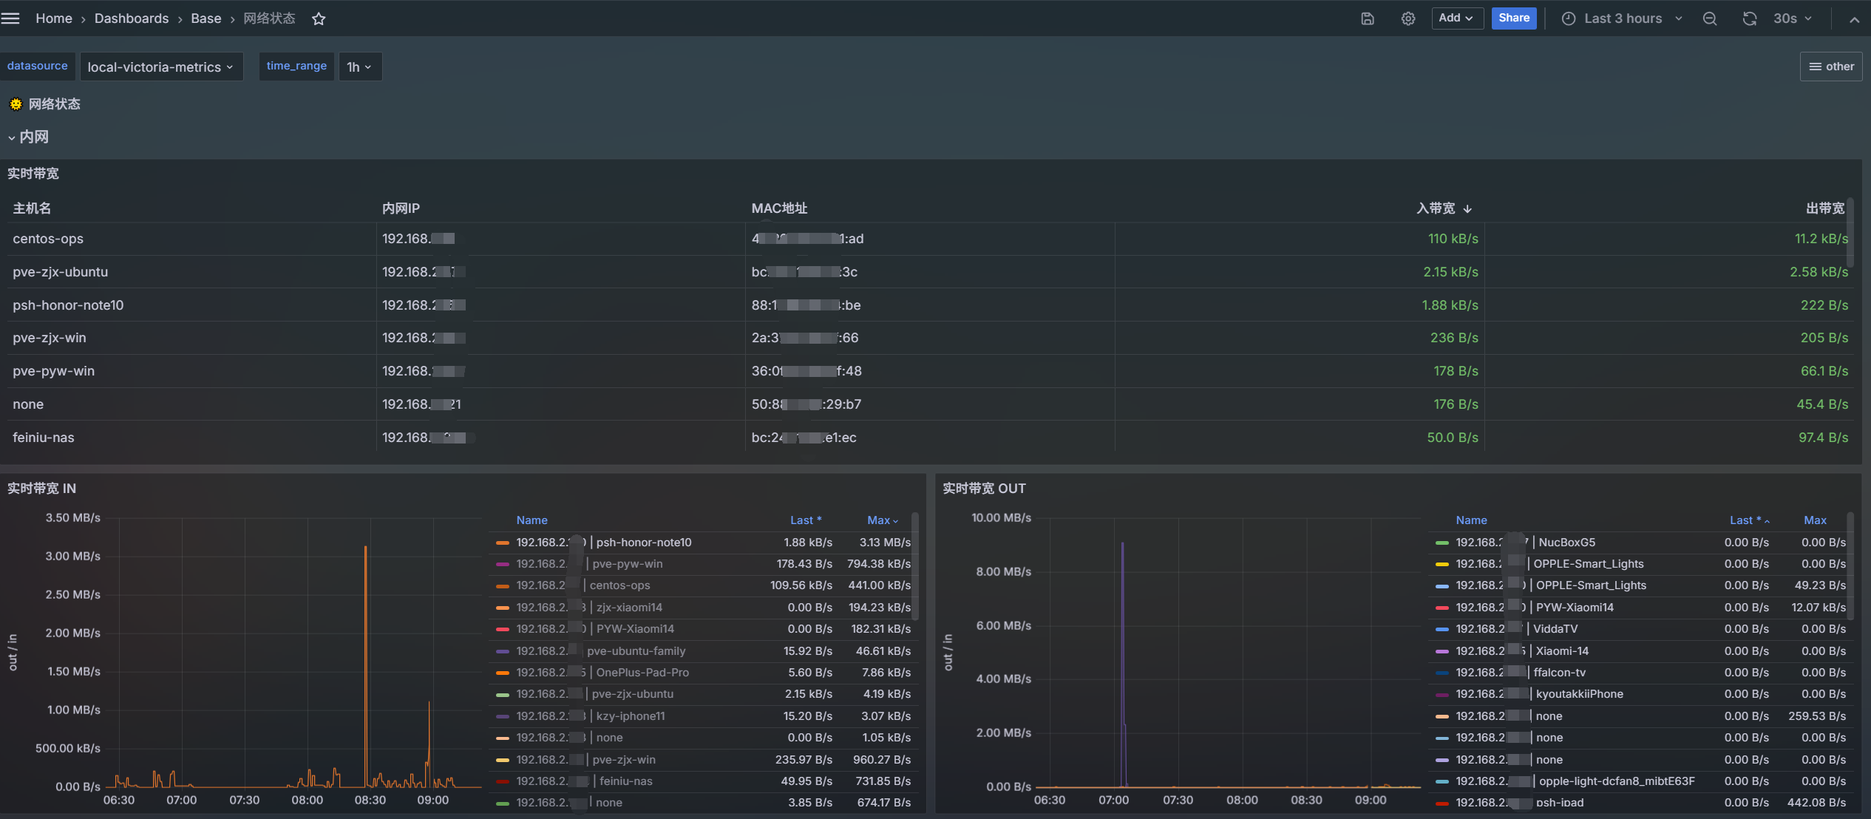Toggle NucBoxG5 series in OUT legend
Image resolution: width=1871 pixels, height=819 pixels.
click(x=1566, y=543)
